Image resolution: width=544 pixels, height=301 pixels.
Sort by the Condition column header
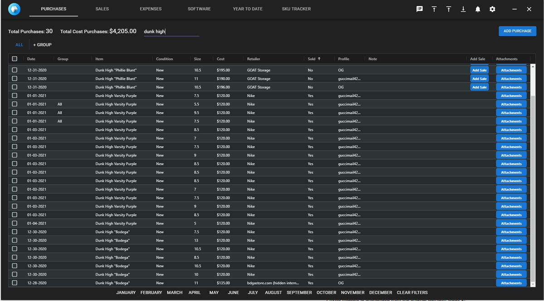165,59
